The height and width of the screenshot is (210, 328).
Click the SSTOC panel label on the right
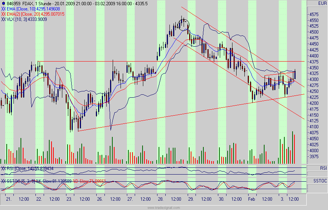320,181
